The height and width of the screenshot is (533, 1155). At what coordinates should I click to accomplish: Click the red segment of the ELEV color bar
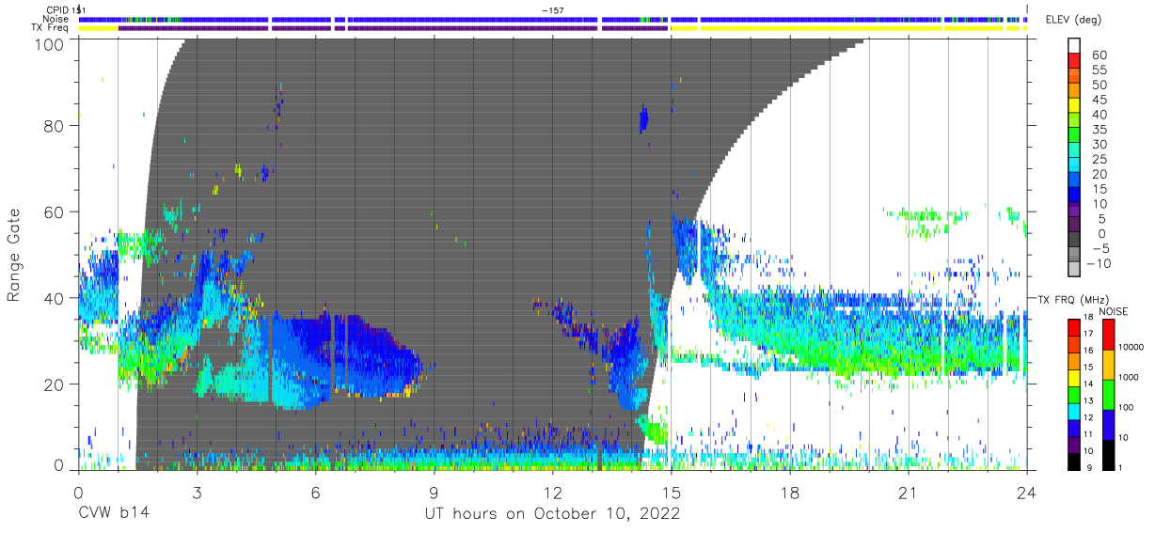(x=1075, y=60)
